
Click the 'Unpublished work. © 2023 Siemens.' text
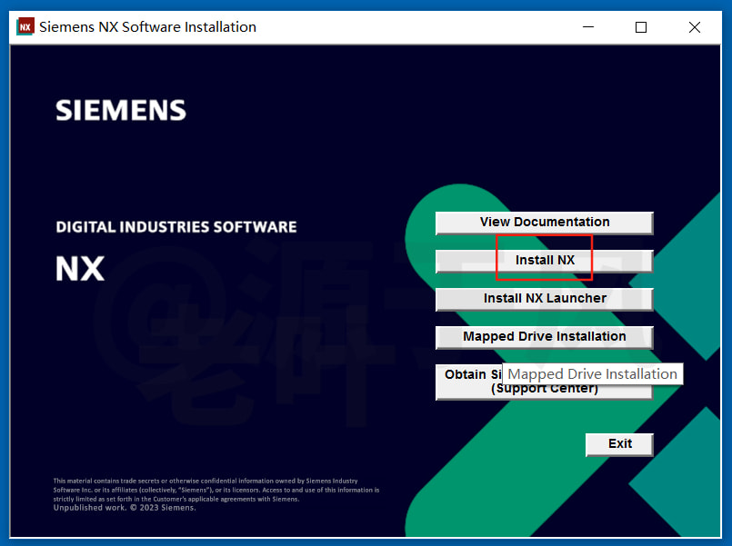pos(125,508)
